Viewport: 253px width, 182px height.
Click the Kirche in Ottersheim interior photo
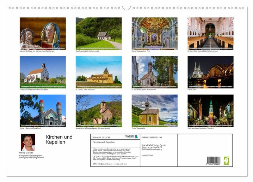tap(210, 33)
